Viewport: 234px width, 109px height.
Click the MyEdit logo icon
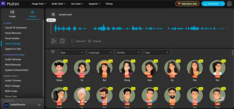3,4
